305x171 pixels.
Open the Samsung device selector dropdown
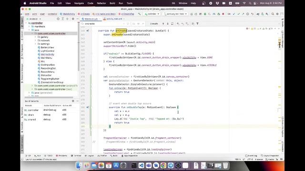click(x=175, y=14)
